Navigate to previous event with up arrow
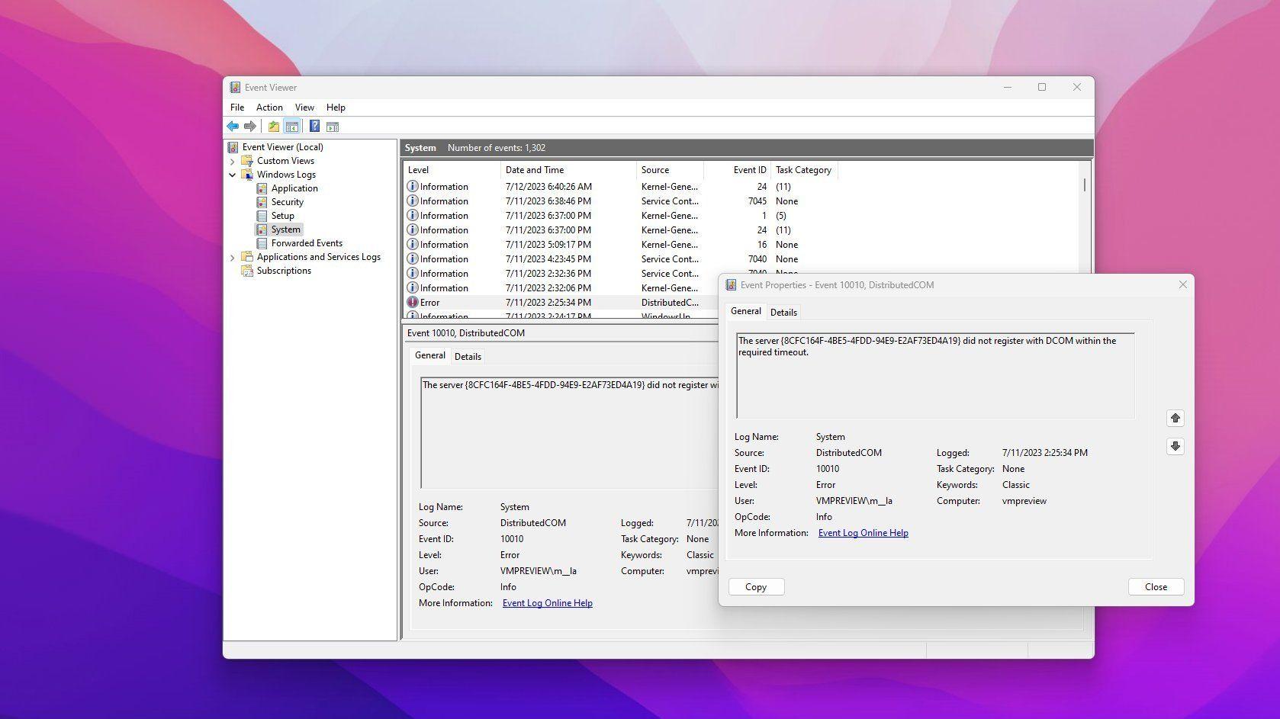1280x719 pixels. click(x=1175, y=418)
